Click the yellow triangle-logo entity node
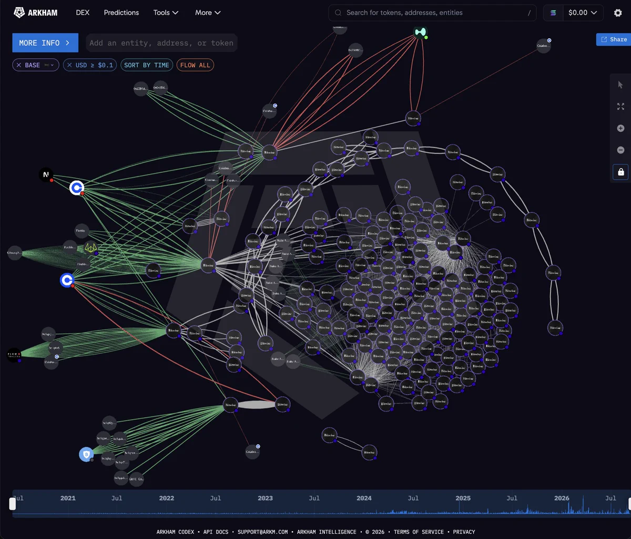Viewport: 631px width, 539px height. tap(91, 247)
